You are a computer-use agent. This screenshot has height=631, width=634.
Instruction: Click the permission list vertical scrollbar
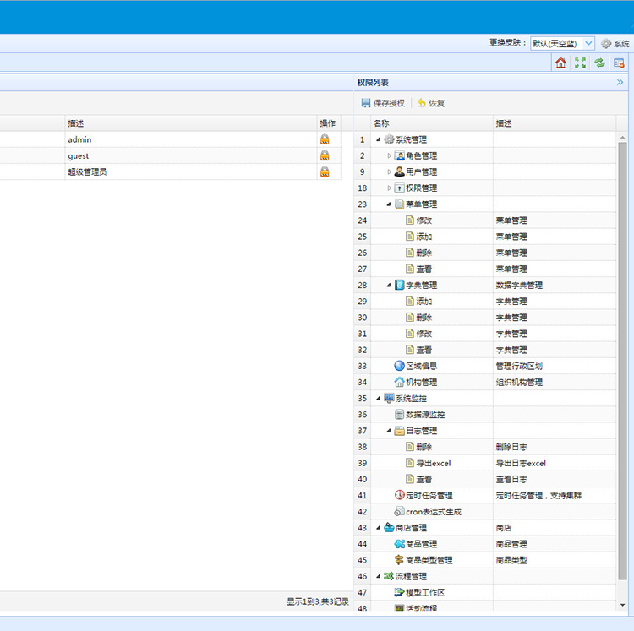[622, 362]
